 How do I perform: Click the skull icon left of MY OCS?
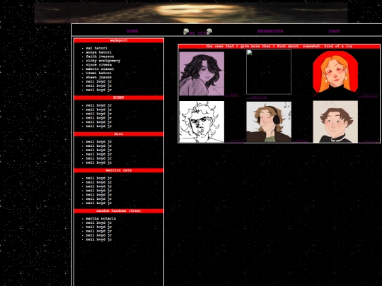pos(186,32)
